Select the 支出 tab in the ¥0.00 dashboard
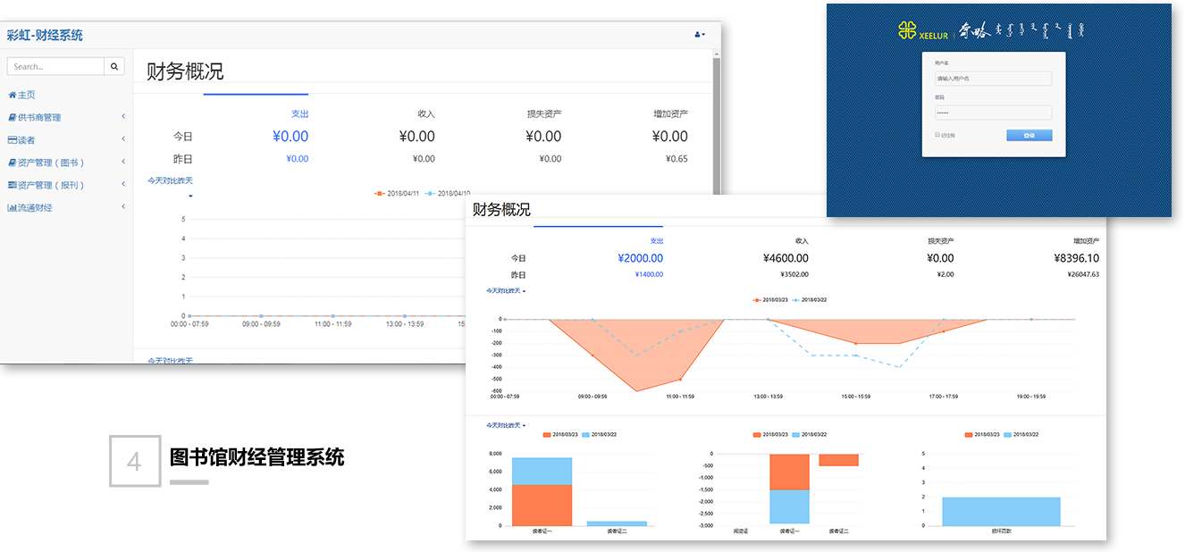The image size is (1185, 552). coord(299,113)
